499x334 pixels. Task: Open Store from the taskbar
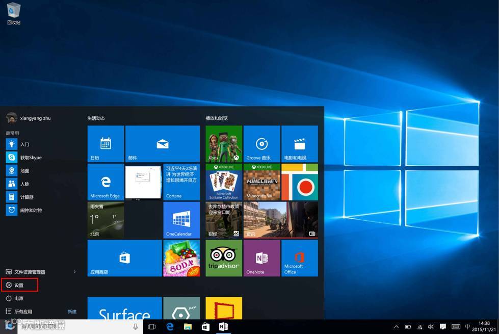tap(205, 327)
